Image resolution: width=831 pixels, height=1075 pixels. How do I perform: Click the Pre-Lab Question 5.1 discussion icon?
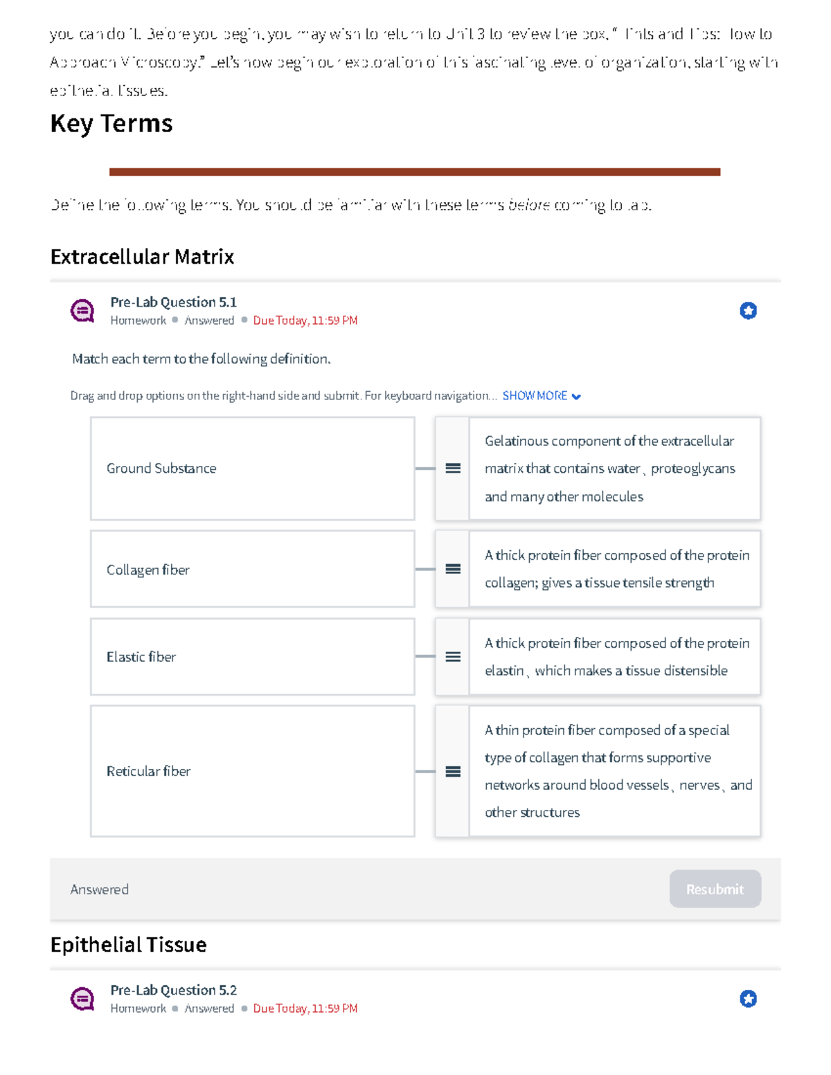click(82, 311)
